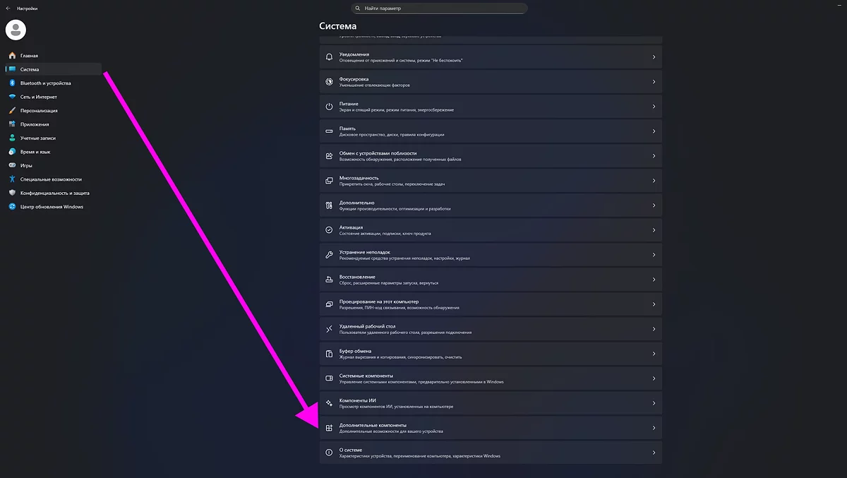Viewport: 847px width, 478px height.
Task: Click the AI sparkle icon for Компоненты ИИ
Action: (x=329, y=403)
